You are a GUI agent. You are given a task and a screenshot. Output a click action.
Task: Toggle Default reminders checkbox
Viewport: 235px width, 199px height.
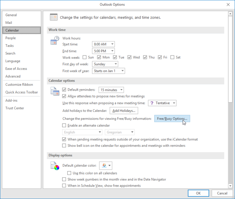click(64, 90)
